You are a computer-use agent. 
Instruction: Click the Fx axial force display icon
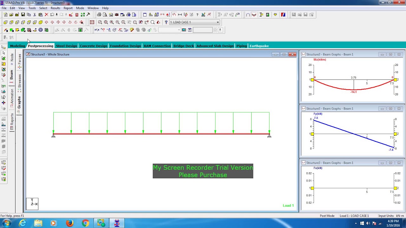[97, 30]
